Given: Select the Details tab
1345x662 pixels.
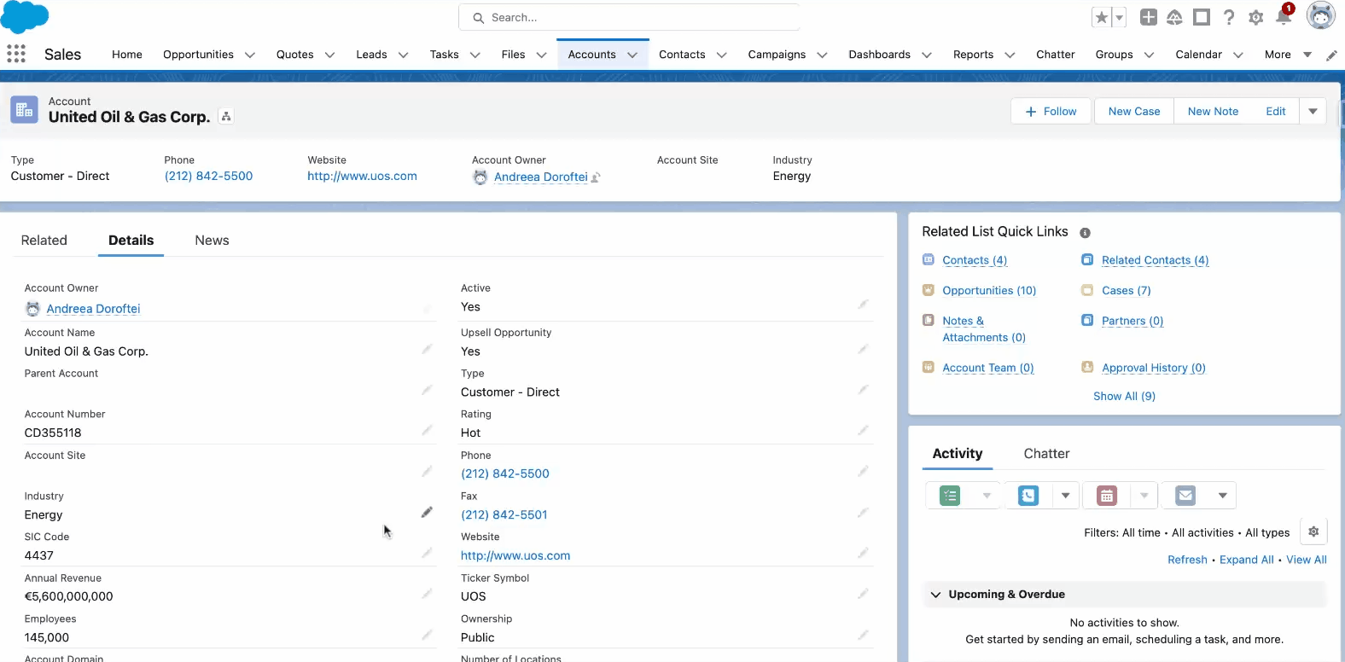Looking at the screenshot, I should click(x=131, y=241).
